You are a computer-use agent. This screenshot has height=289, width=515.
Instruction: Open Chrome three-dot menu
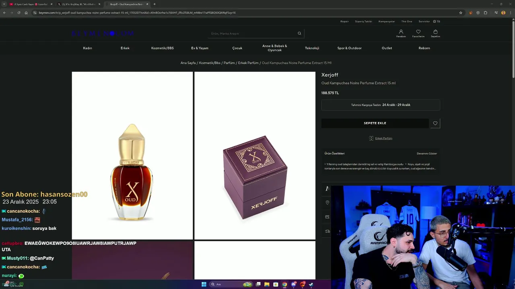510,12
